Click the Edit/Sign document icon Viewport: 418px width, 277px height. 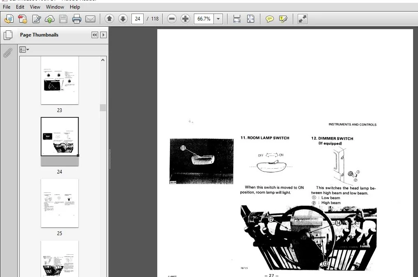tap(36, 19)
